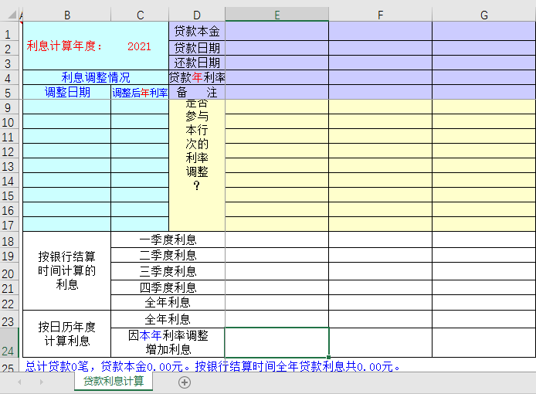
Task: Click the blue summary text in row 25
Action: point(212,366)
